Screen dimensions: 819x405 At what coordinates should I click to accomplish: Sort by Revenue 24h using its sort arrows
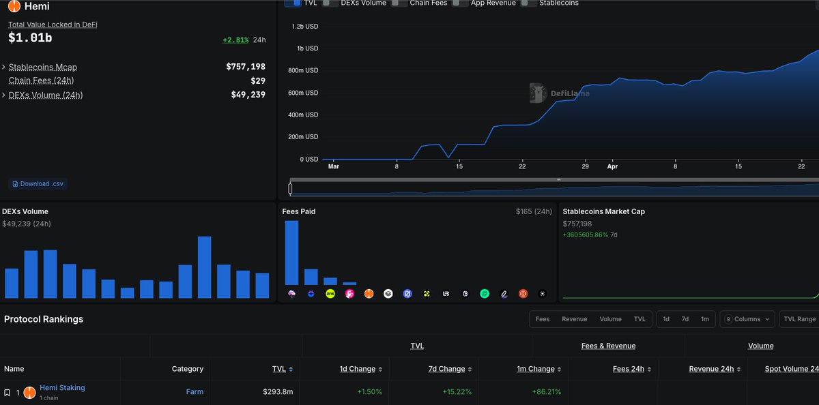tap(738, 369)
